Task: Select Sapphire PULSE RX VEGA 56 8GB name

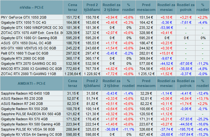Action: [x=28, y=129]
